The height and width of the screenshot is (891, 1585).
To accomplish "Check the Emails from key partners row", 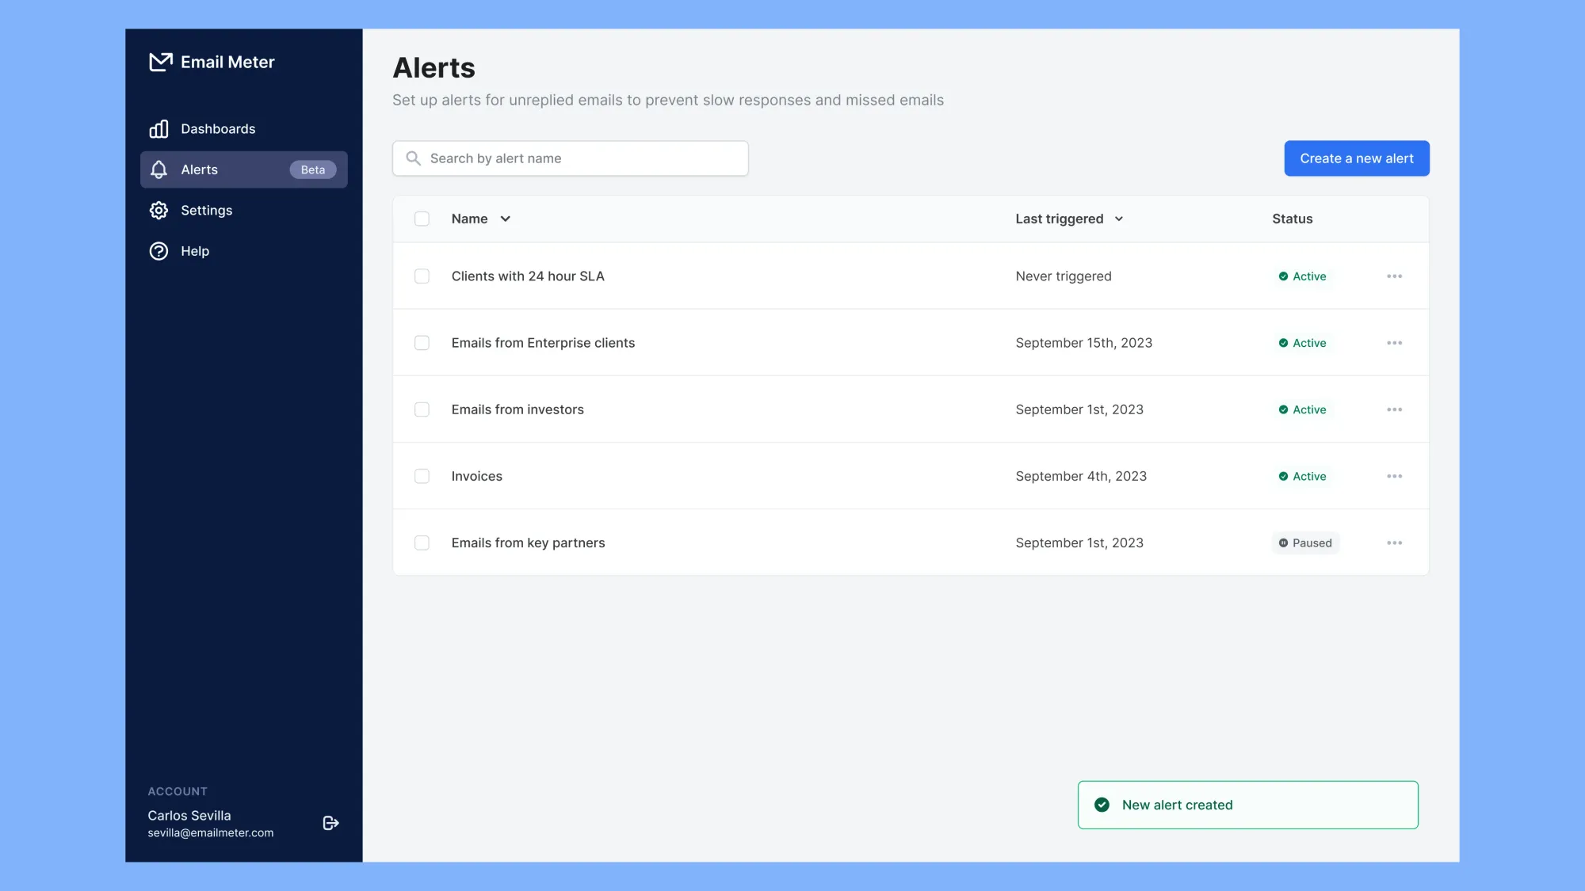I will click(422, 543).
